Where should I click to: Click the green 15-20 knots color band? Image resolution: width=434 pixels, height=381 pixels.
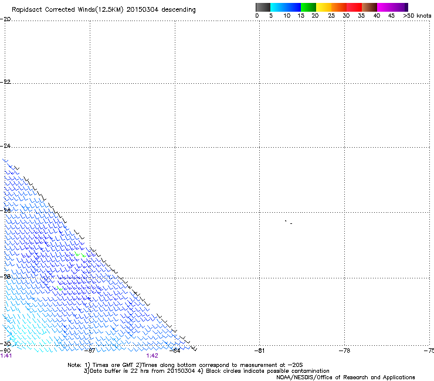308,7
